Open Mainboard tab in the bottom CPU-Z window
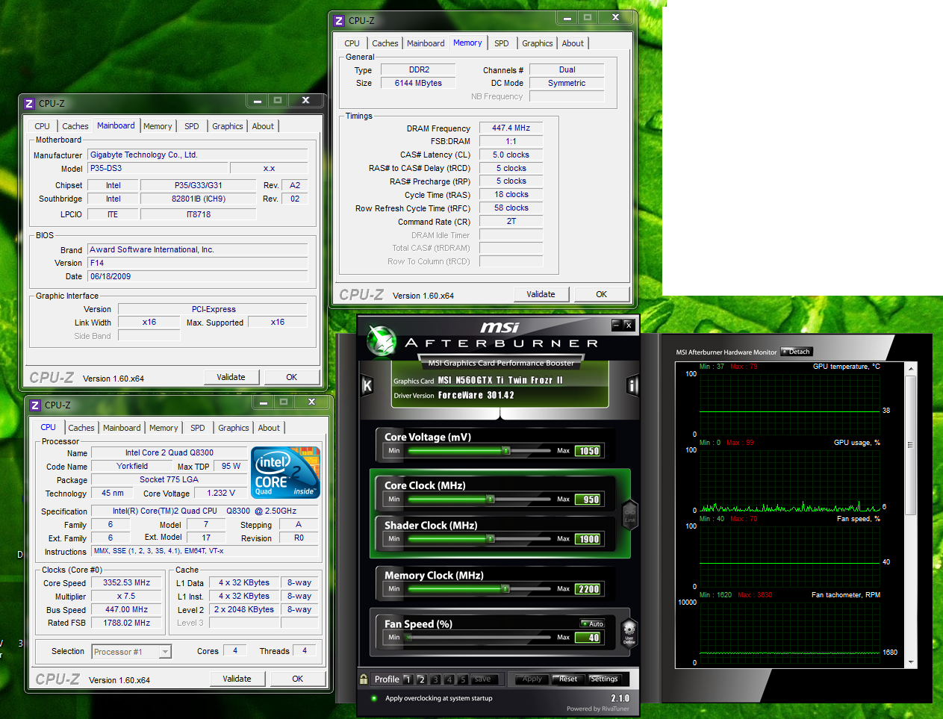 [122, 428]
